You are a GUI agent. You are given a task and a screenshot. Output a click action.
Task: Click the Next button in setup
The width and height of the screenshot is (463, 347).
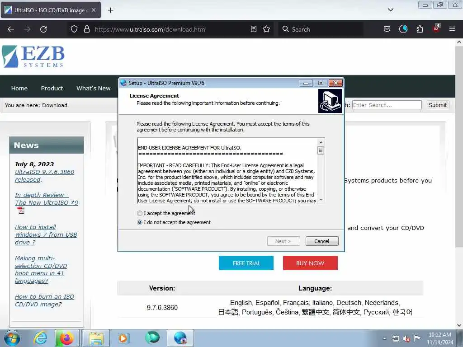(x=283, y=241)
